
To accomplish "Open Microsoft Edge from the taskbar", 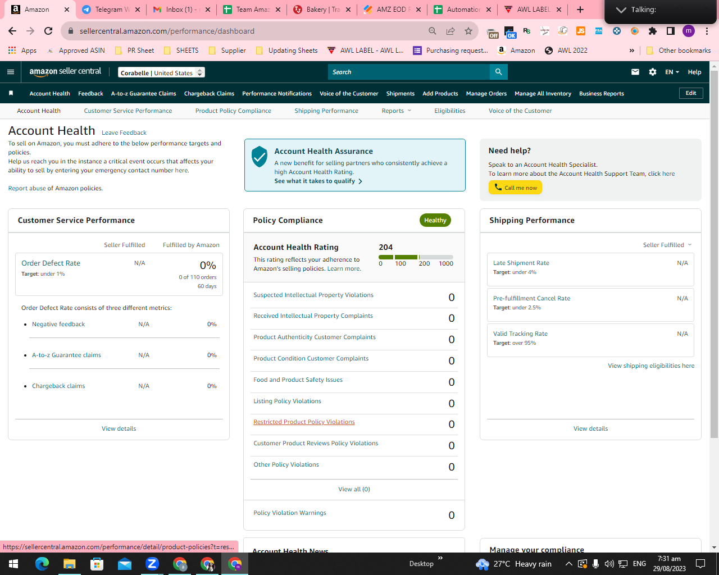I will click(42, 564).
